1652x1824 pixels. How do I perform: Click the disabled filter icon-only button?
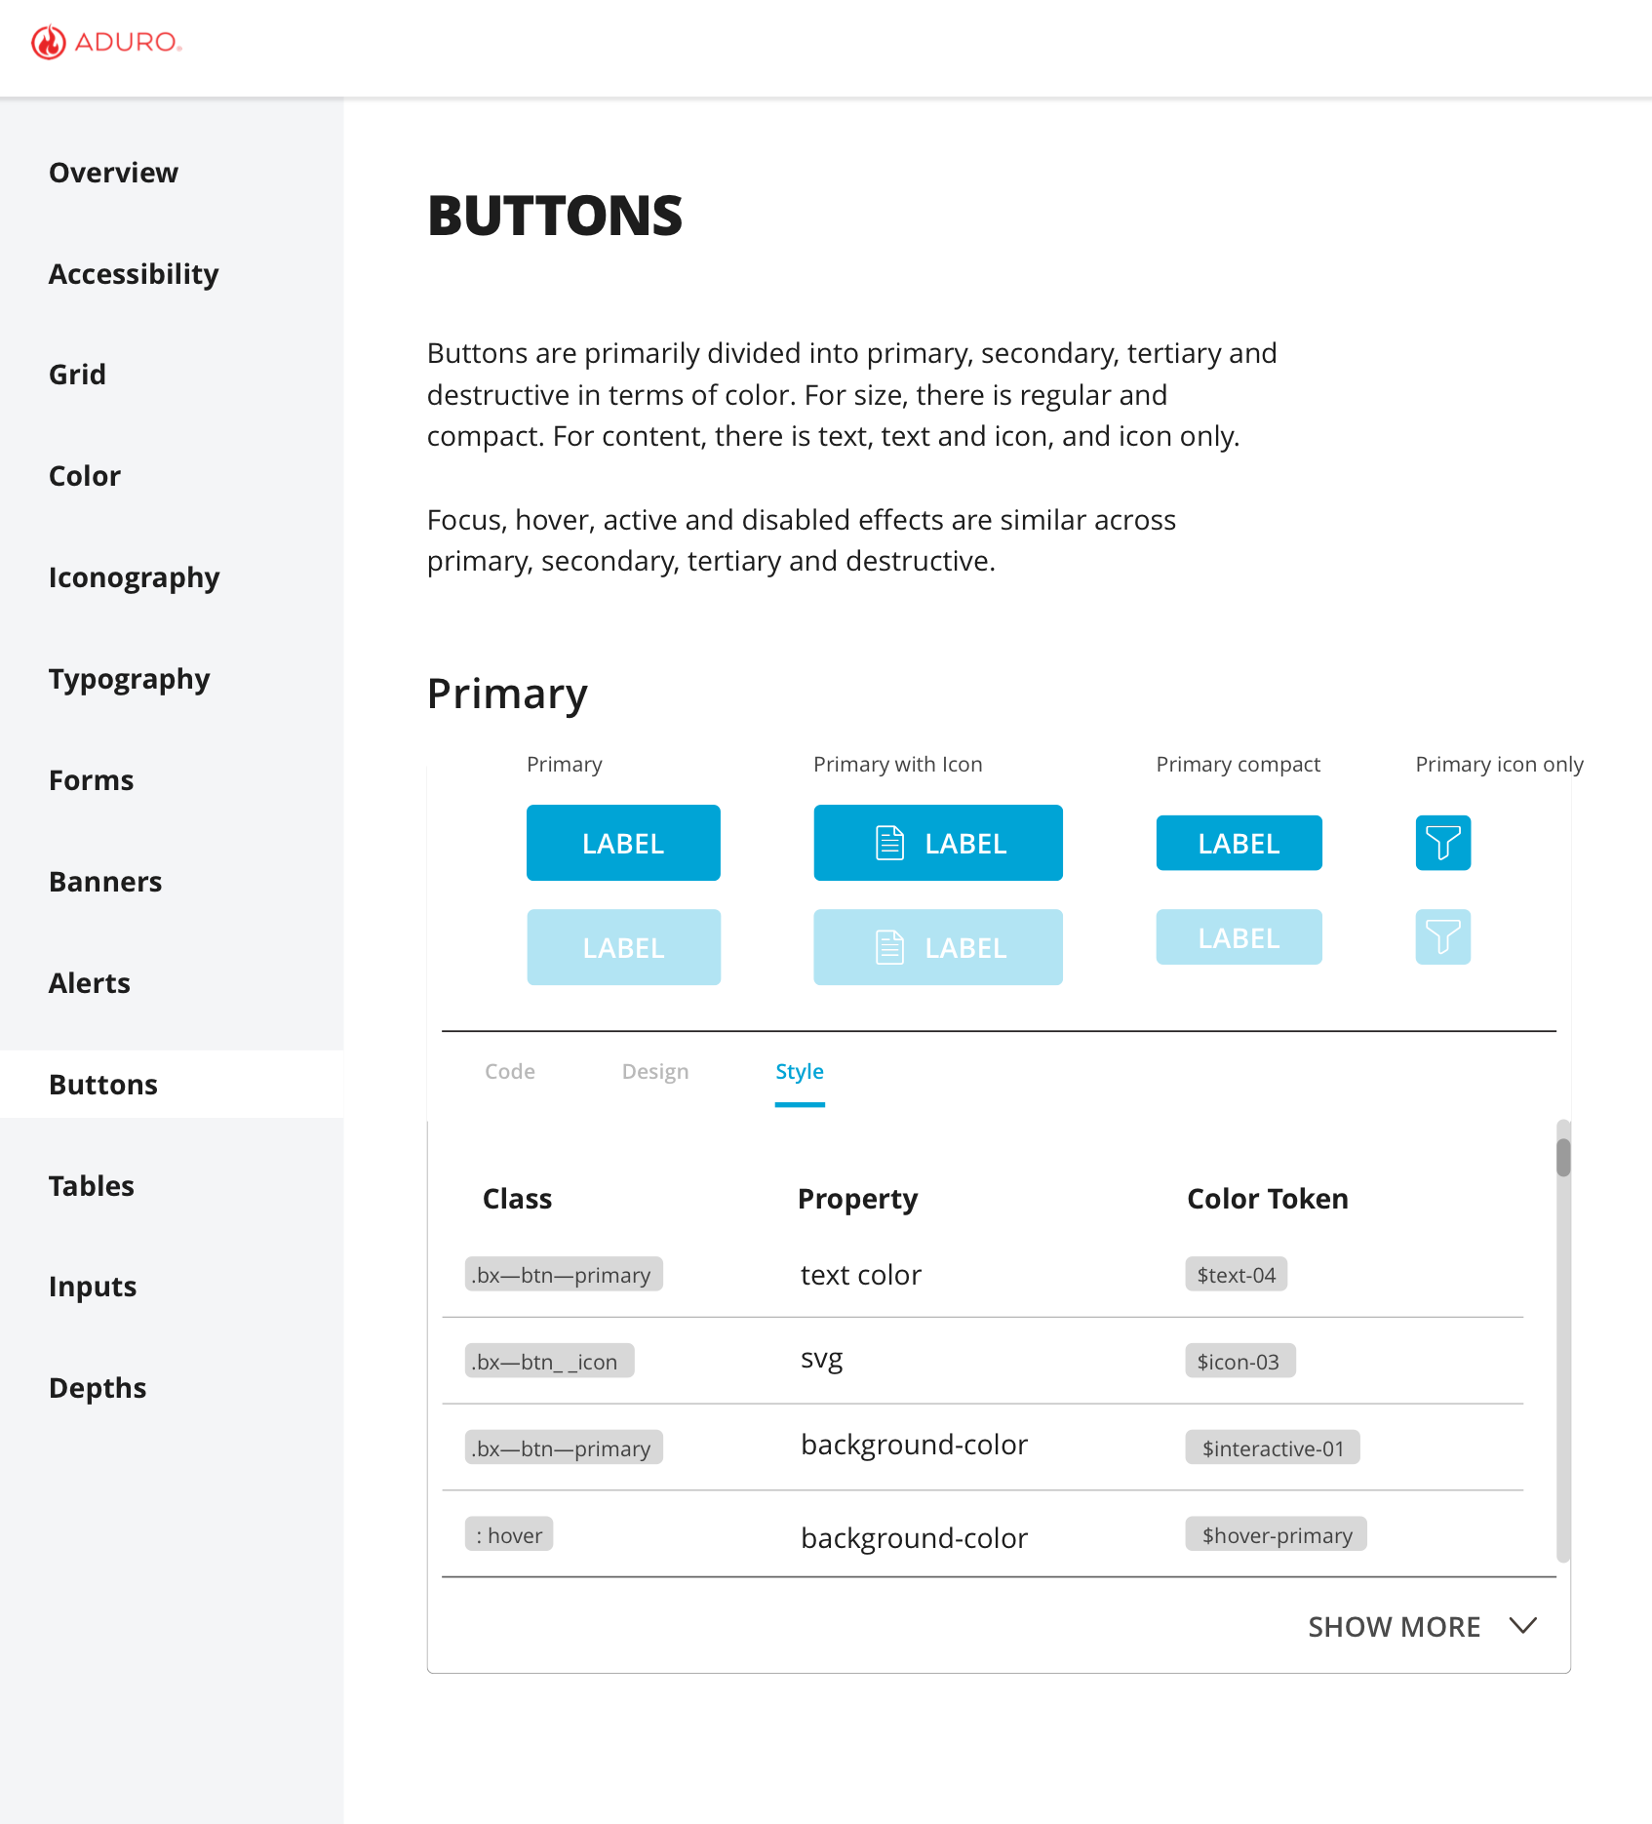pos(1442,937)
